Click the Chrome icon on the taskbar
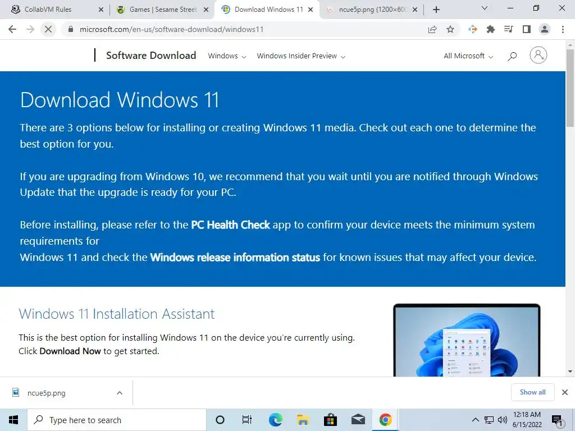 pyautogui.click(x=385, y=420)
